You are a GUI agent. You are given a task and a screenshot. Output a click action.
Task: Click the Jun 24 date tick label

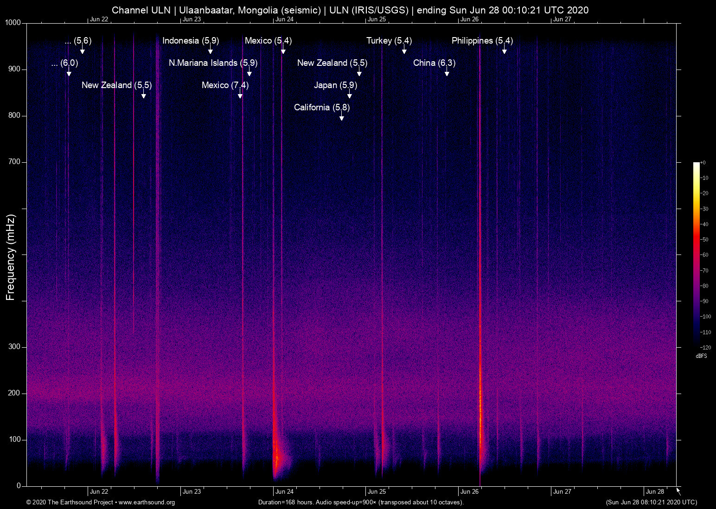[x=284, y=491]
